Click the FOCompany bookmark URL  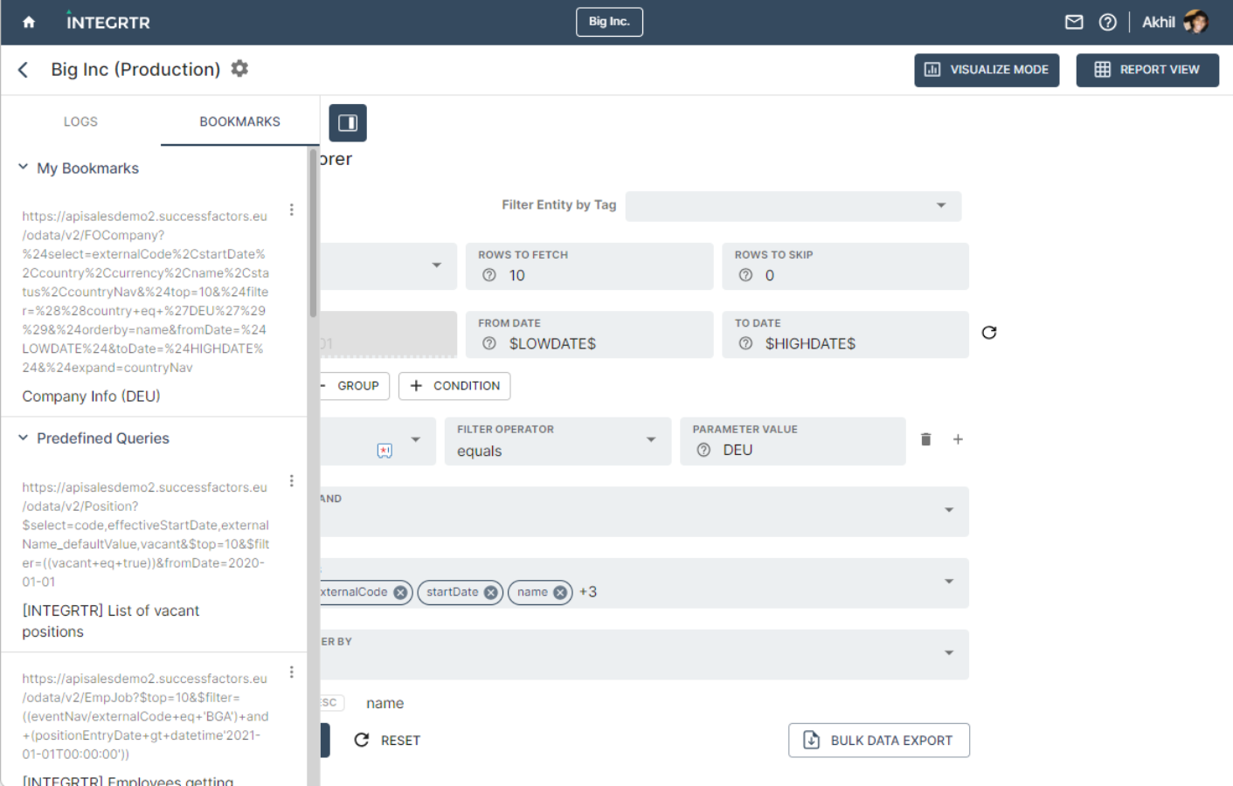(x=145, y=292)
